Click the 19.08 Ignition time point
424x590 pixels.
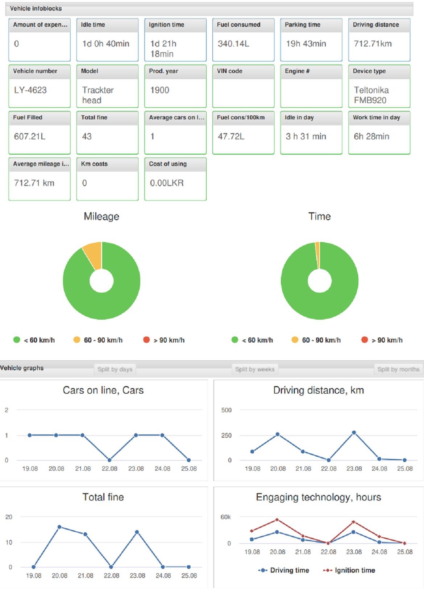pyautogui.click(x=252, y=531)
